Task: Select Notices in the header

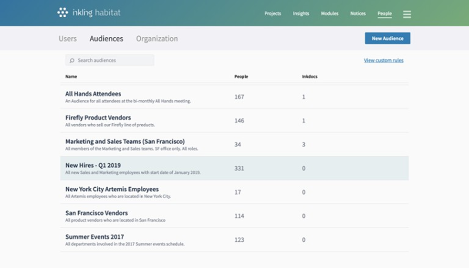Action: 358,14
